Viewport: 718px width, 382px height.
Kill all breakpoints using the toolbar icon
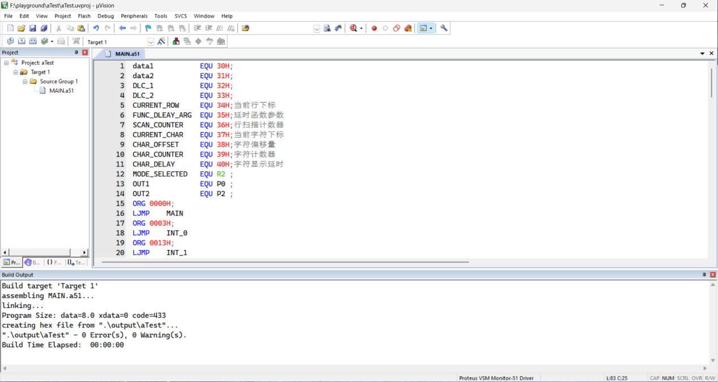point(408,28)
